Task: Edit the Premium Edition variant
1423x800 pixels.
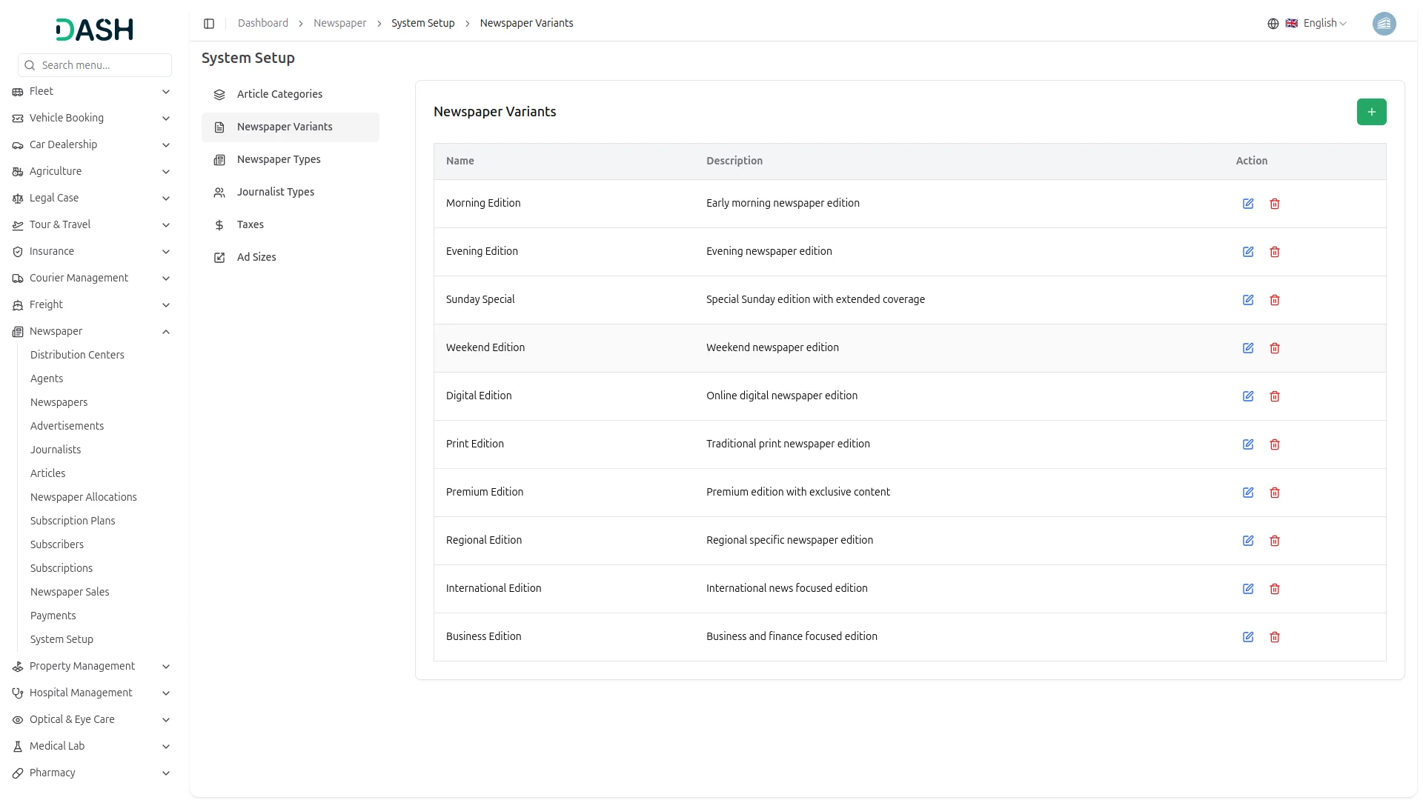Action: pyautogui.click(x=1248, y=493)
